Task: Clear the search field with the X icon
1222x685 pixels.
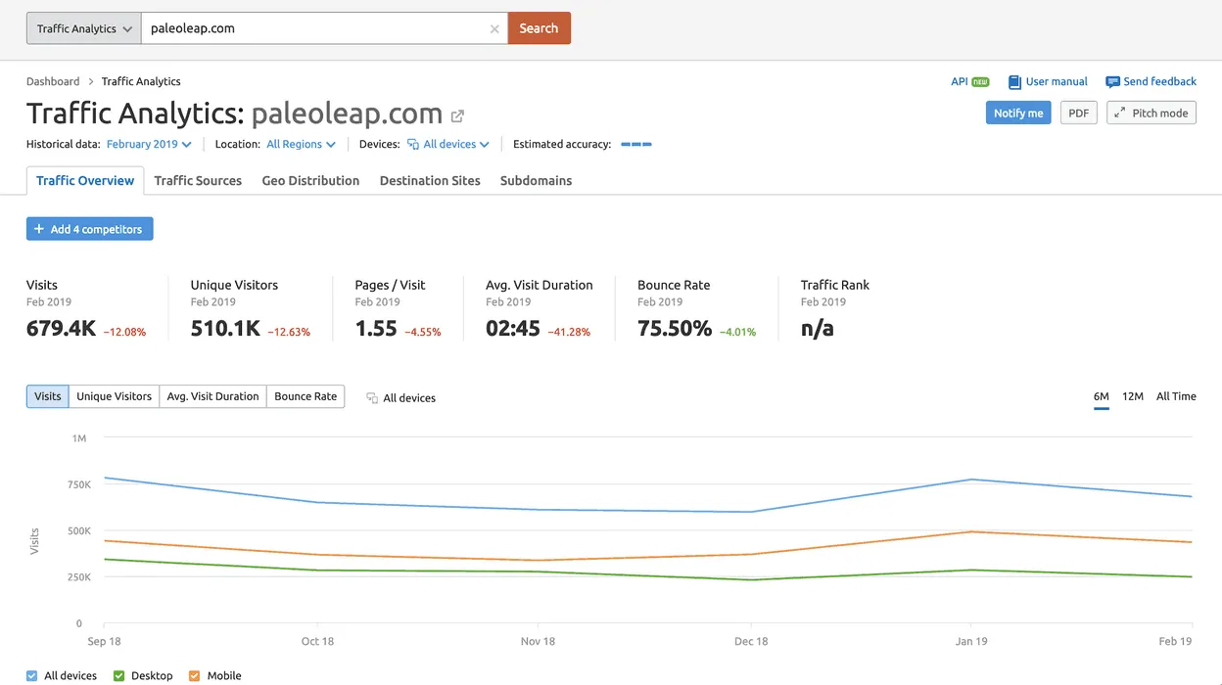Action: [x=494, y=29]
